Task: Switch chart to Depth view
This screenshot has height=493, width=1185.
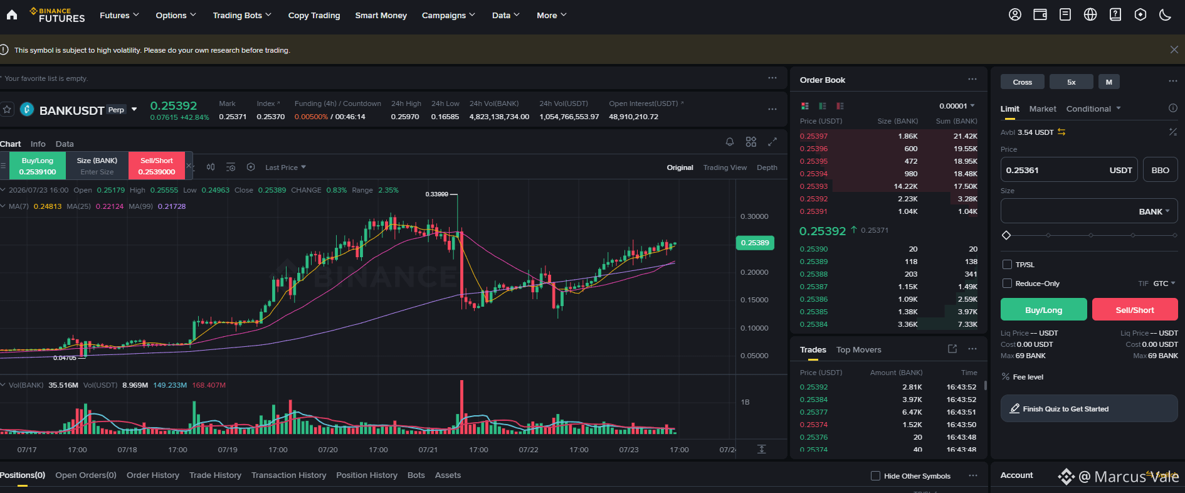Action: coord(767,167)
